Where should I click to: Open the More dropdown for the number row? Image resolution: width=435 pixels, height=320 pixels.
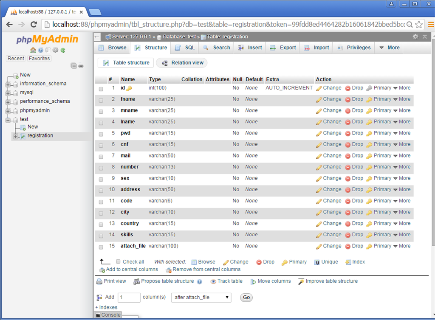click(402, 167)
